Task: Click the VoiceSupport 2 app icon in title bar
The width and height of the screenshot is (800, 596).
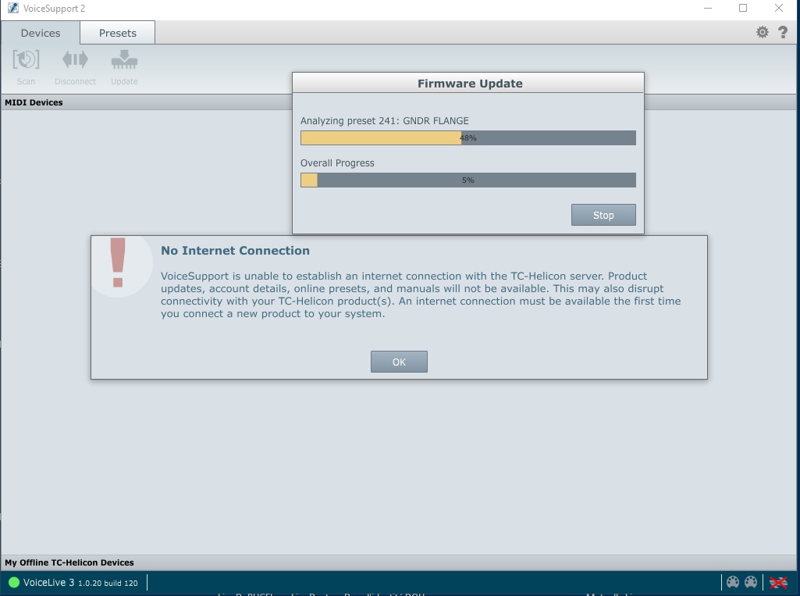Action: 12,8
